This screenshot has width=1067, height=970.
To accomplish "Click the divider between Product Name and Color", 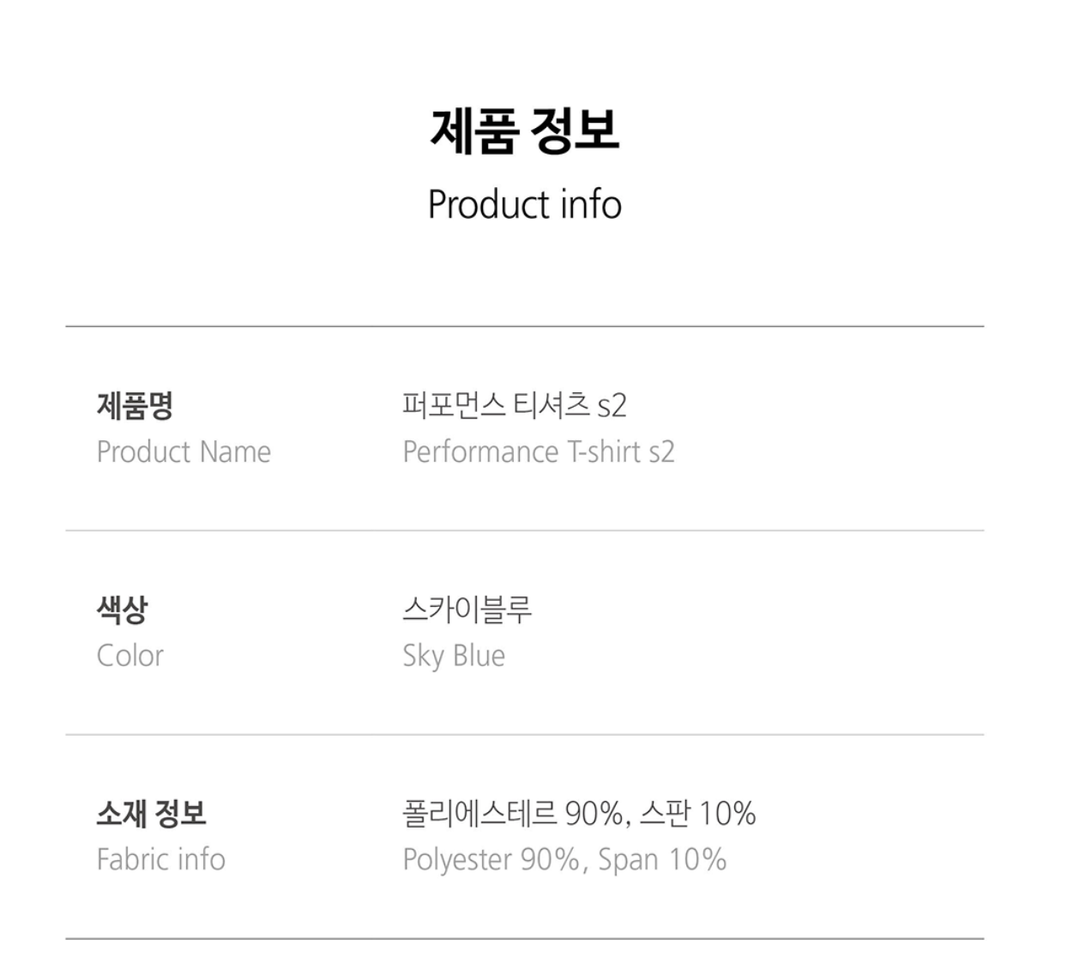I will click(524, 530).
